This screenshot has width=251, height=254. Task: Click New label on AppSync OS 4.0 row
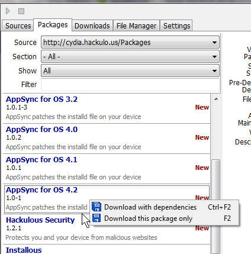point(202,137)
